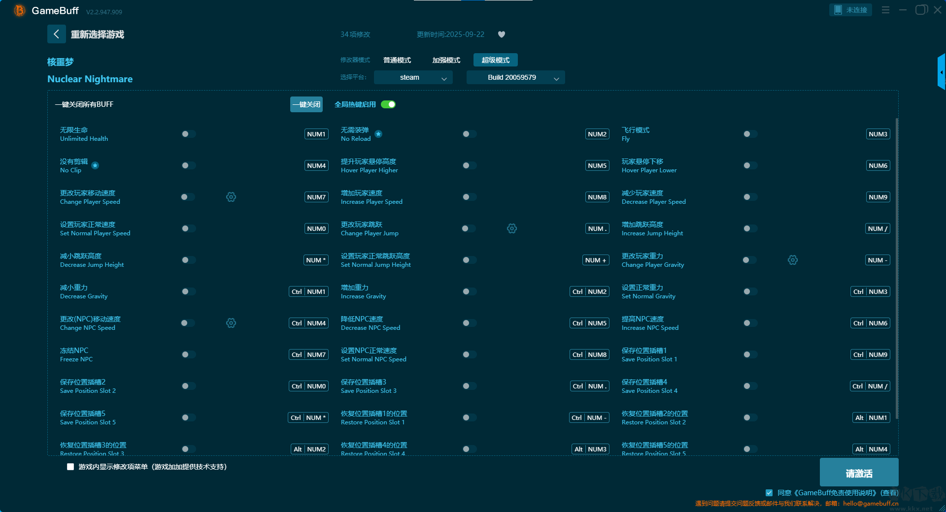Toggle No Reload switch

click(x=469, y=134)
